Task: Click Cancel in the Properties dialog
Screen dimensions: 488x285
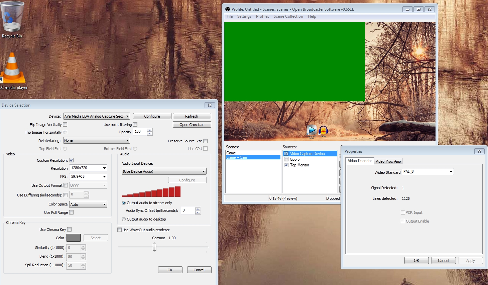Action: click(x=444, y=261)
